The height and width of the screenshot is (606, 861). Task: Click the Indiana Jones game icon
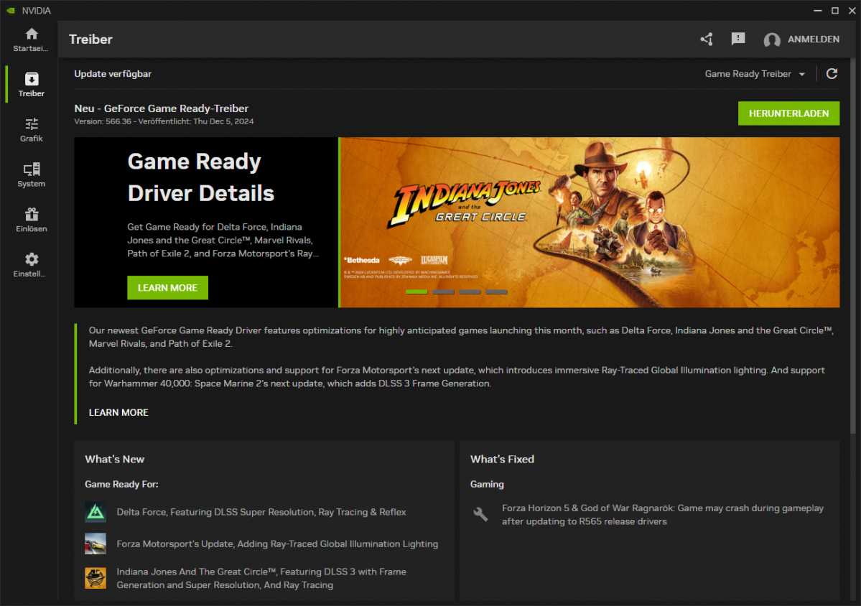tap(96, 578)
